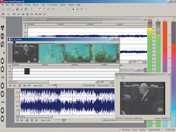Image resolution: width=176 pixels, height=132 pixels.
Task: Go to End in the main transport bar
Action: [x=45, y=14]
